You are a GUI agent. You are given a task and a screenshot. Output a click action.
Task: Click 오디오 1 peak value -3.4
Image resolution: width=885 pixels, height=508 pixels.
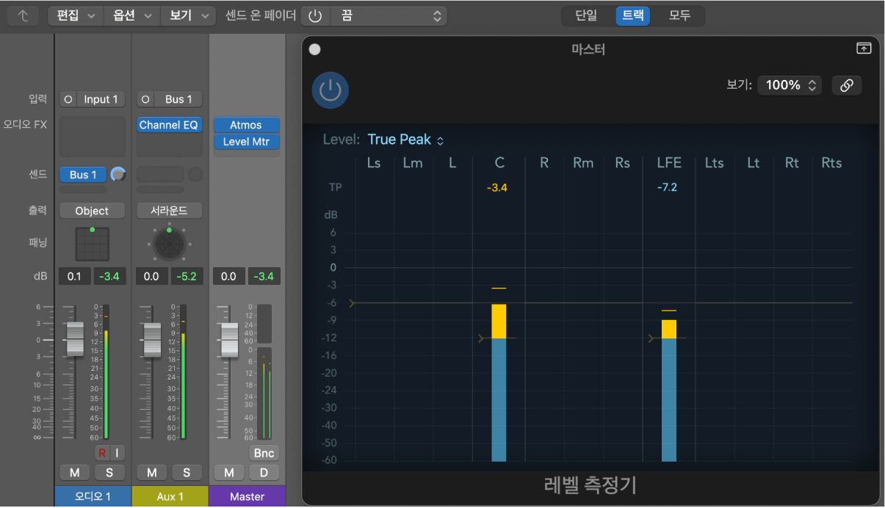click(110, 276)
